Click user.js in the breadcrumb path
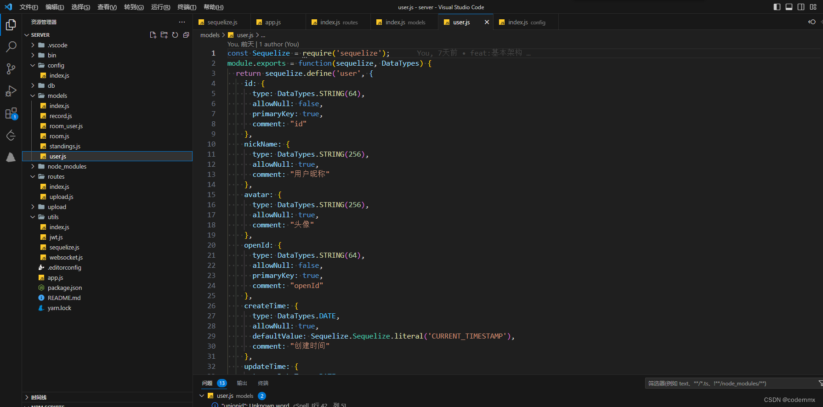823x407 pixels. [x=245, y=35]
